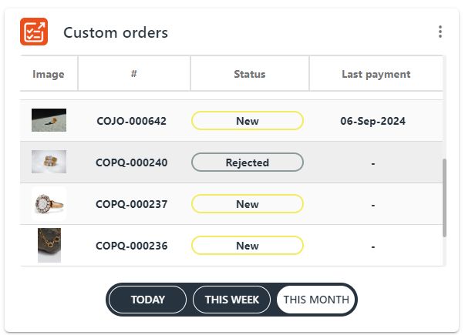
Task: Open the three-dot widget options menu
Action: click(440, 32)
